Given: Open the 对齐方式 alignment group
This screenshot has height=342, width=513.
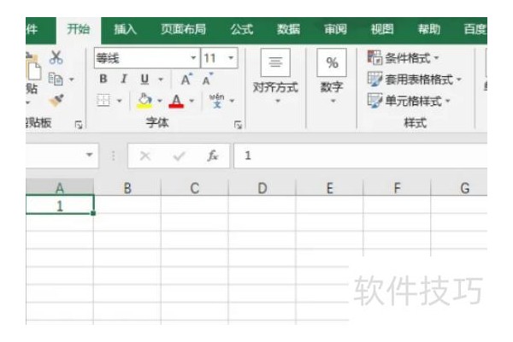Looking at the screenshot, I should tap(275, 76).
